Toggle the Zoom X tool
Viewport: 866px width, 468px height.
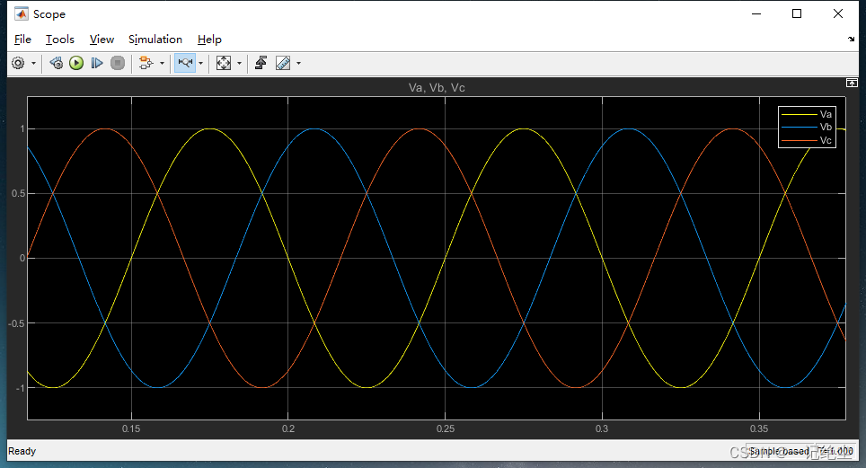[x=184, y=63]
